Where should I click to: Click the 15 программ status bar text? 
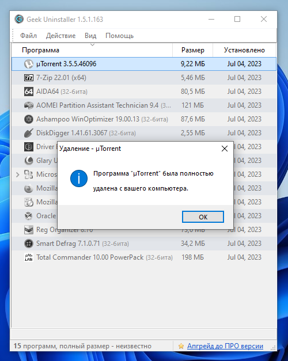coord(82,346)
